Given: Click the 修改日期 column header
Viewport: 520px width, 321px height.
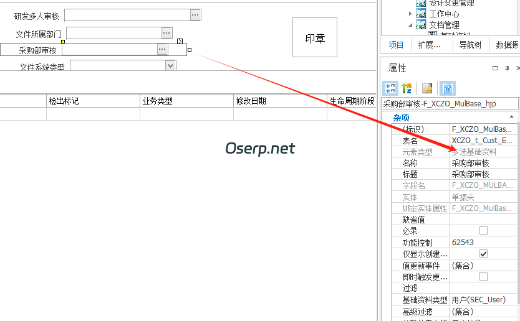Looking at the screenshot, I should pyautogui.click(x=280, y=101).
